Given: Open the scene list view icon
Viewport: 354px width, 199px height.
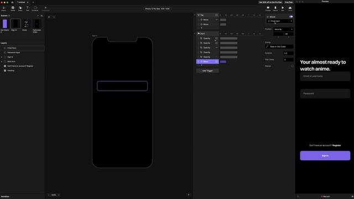Looking at the screenshot, I should pyautogui.click(x=42, y=15).
